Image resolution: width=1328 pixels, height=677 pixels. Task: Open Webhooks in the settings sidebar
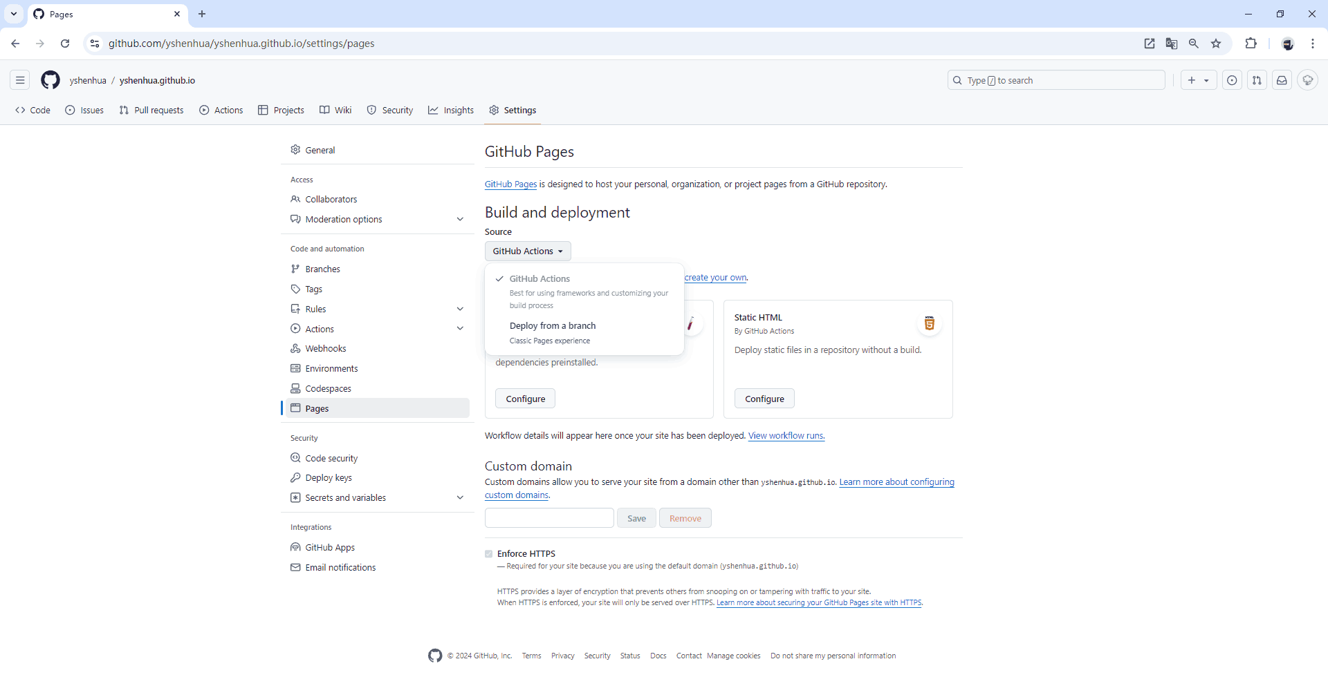click(325, 349)
